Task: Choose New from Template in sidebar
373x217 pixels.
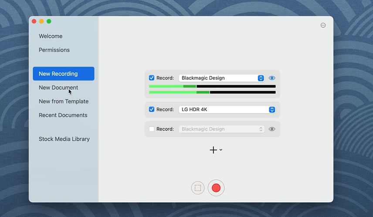Action: pyautogui.click(x=64, y=102)
